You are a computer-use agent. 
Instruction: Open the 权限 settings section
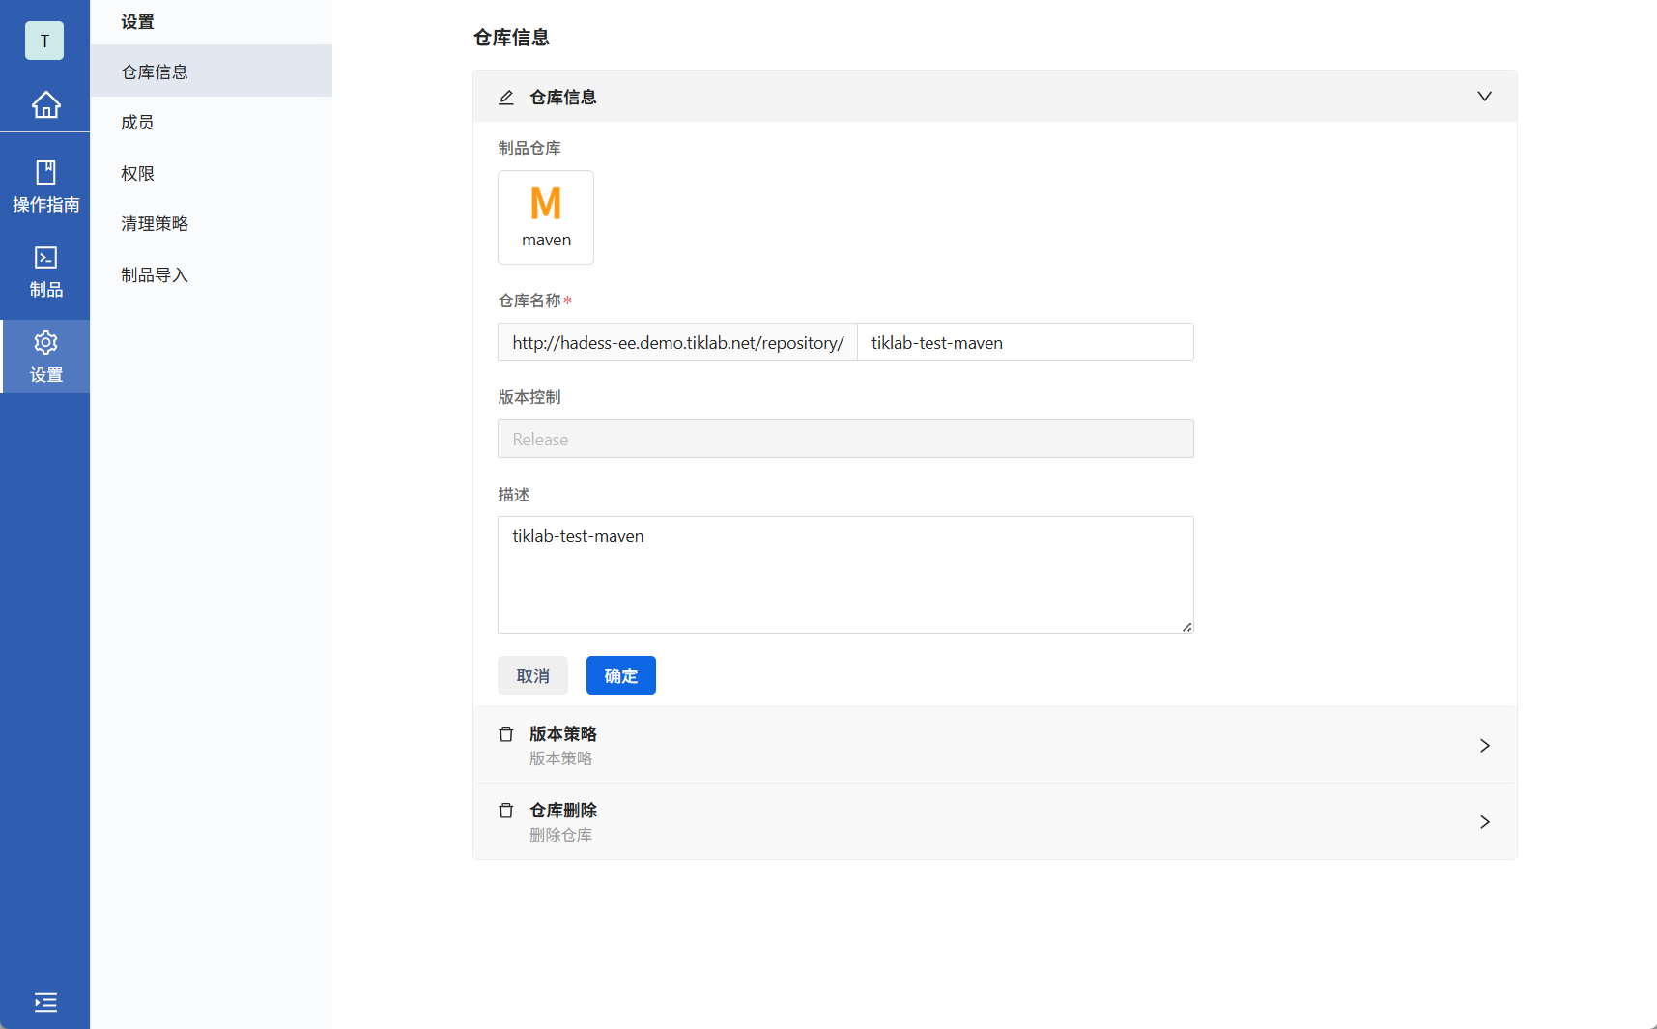pyautogui.click(x=137, y=173)
